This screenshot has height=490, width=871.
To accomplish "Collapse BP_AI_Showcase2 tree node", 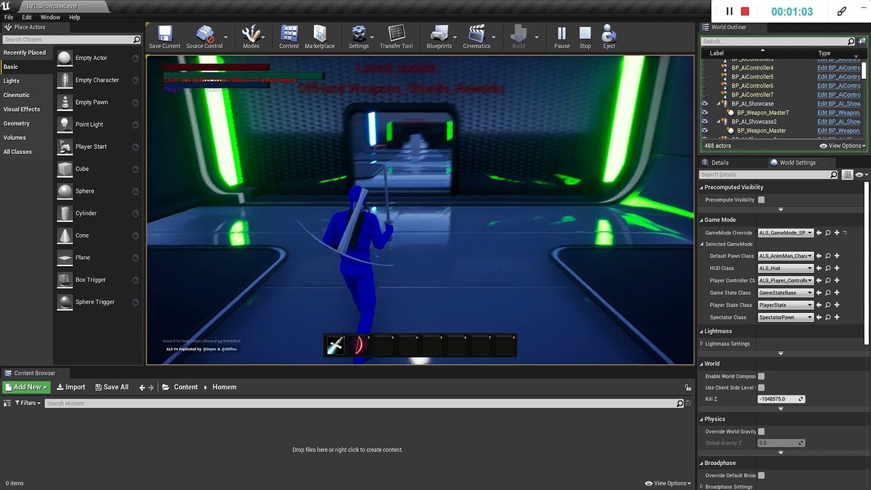I will (x=718, y=122).
